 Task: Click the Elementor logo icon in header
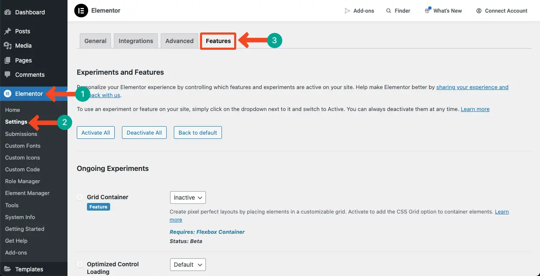click(x=81, y=11)
